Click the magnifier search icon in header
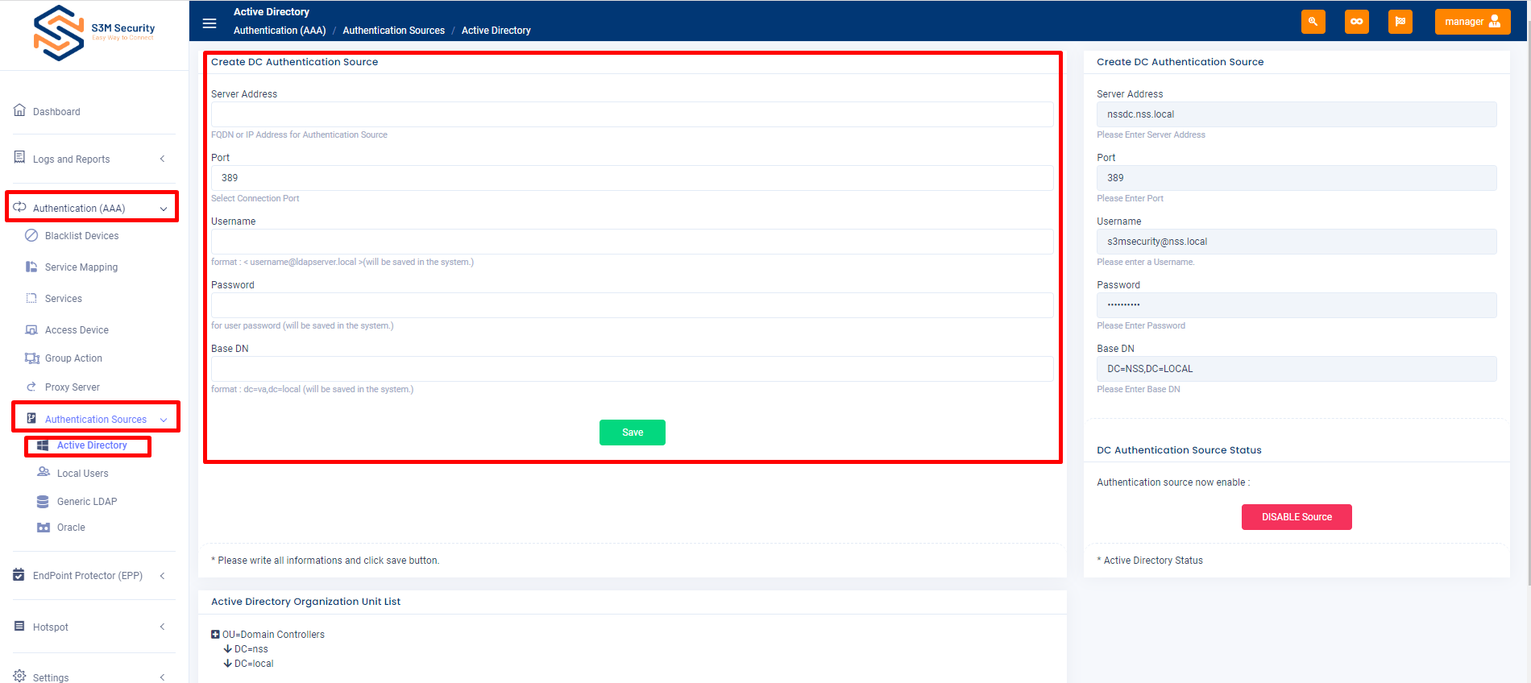Viewport: 1531px width, 683px height. [1313, 22]
